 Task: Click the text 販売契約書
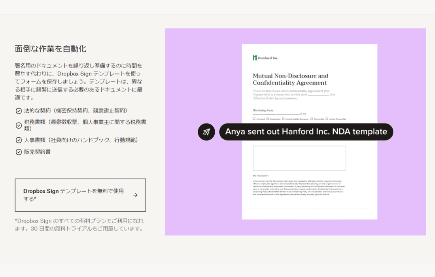tap(37, 152)
